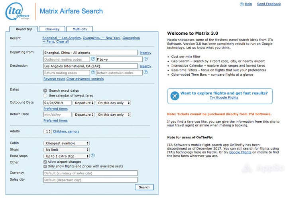Open Return Date Departure dropdown
Image resolution: width=287 pixels, height=199 pixels.
(84, 114)
